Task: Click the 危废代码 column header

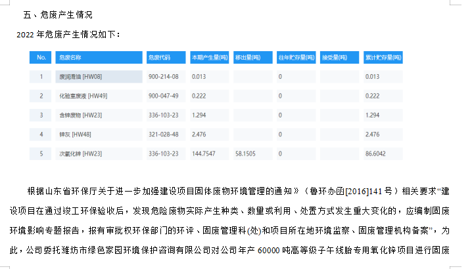Action: click(160, 58)
